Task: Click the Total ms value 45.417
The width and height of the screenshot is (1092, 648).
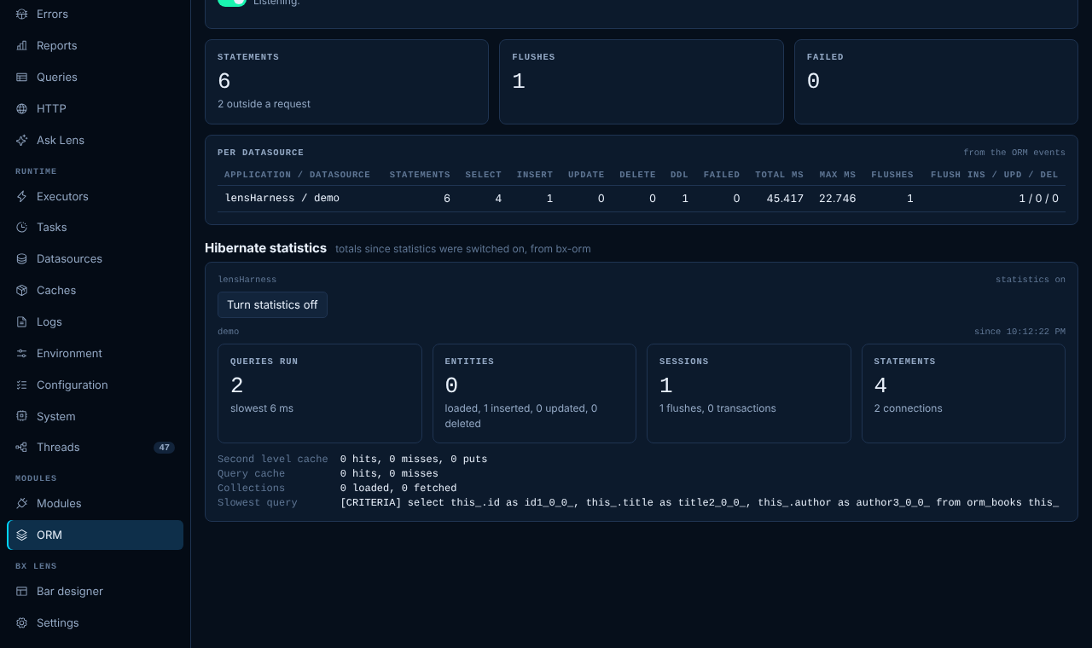Action: click(785, 199)
